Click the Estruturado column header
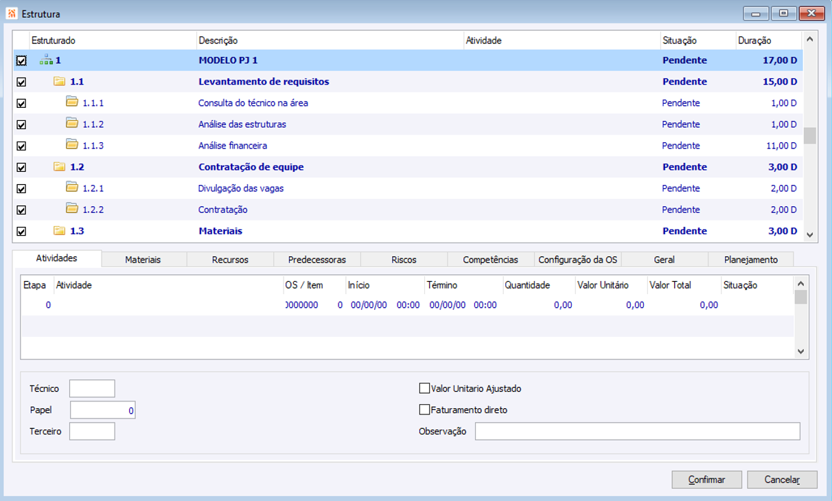 (x=113, y=41)
